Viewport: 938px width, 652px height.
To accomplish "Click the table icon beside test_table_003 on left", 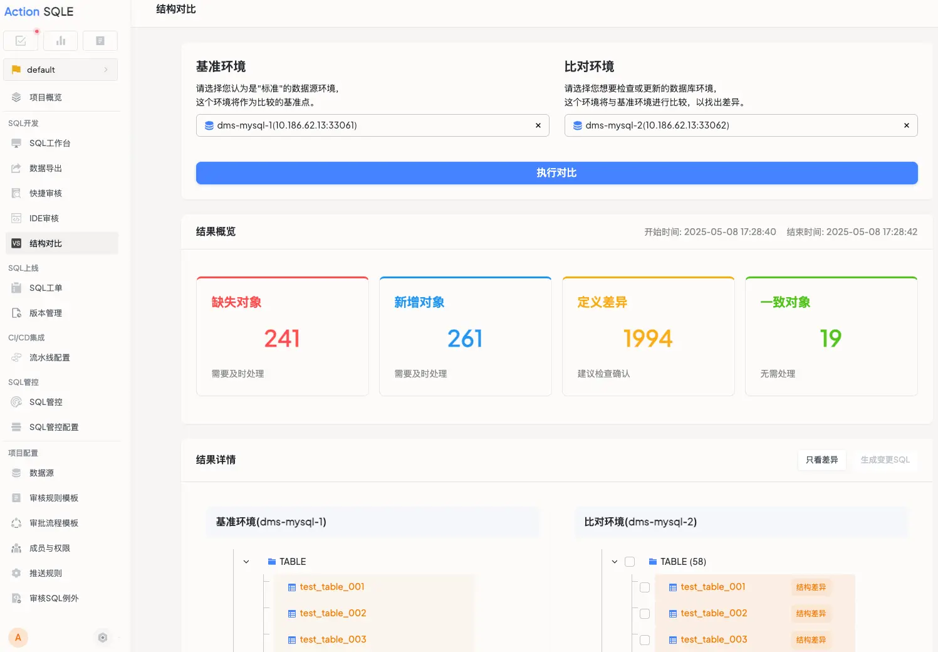I will tap(292, 640).
